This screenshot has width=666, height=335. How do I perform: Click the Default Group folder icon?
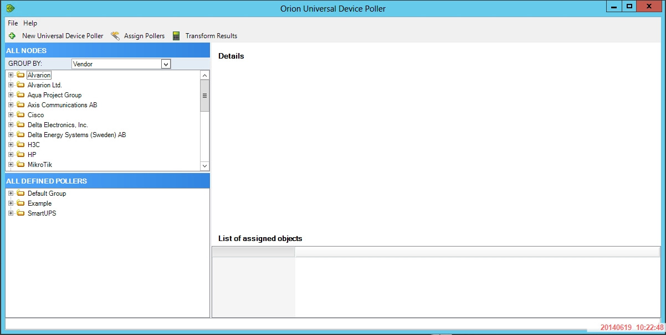point(21,193)
